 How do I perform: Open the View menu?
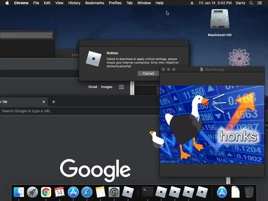point(59,3)
